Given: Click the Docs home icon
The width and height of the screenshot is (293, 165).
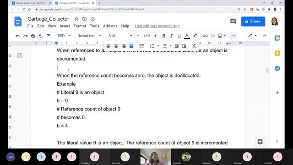Looking at the screenshot, I should [x=18, y=22].
